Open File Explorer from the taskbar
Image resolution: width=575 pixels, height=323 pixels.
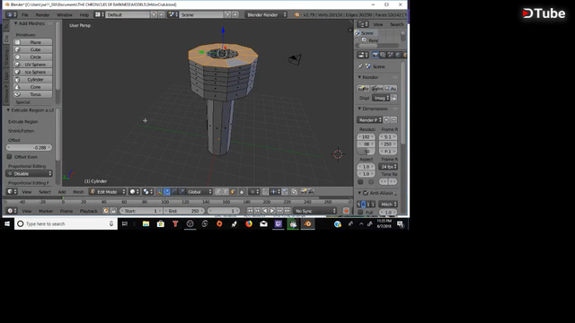coord(146,223)
